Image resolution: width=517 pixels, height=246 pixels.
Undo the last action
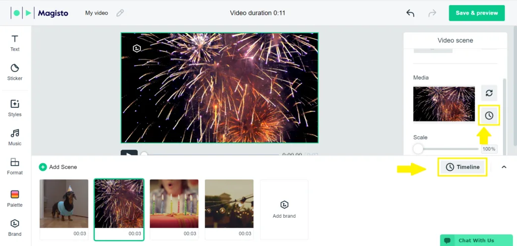410,13
